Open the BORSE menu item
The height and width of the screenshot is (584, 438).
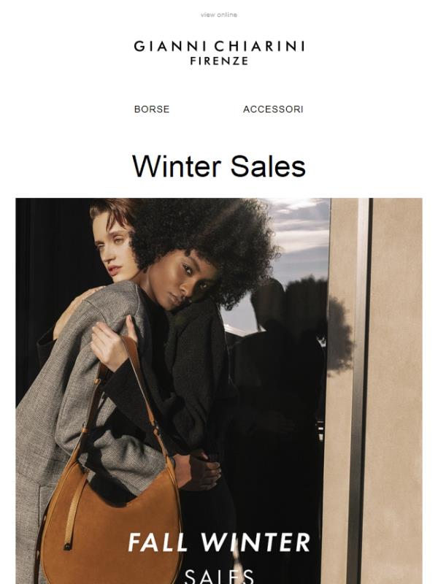(152, 109)
